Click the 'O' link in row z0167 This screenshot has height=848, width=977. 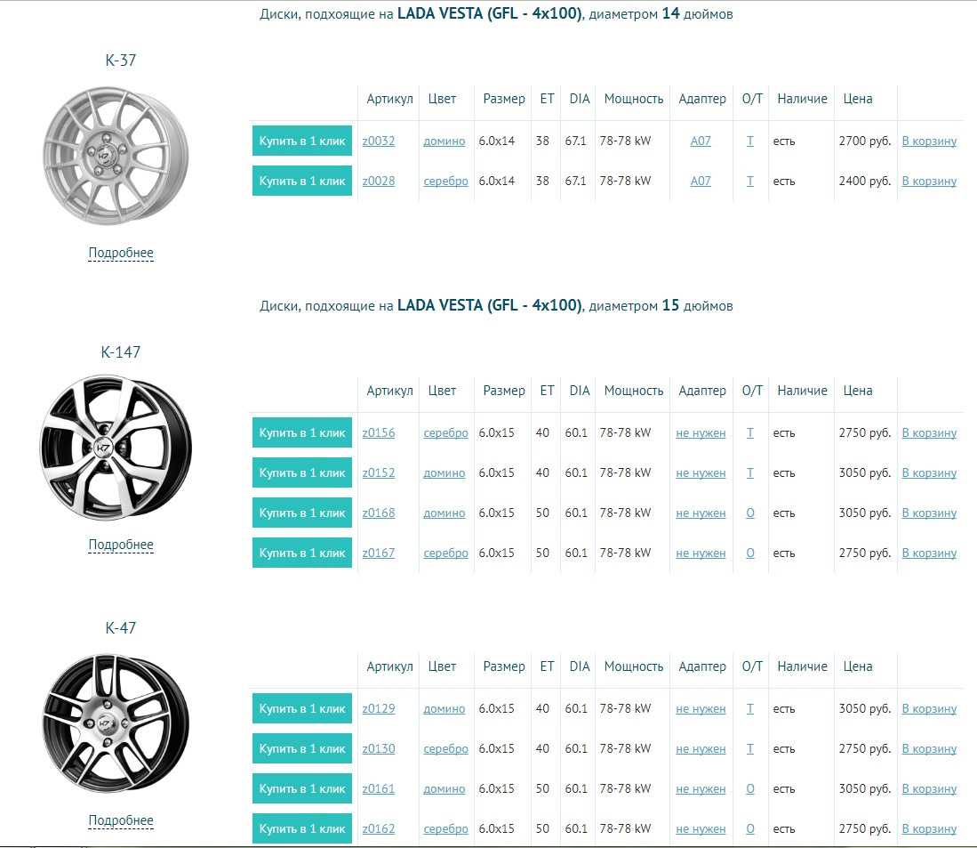[x=750, y=553]
